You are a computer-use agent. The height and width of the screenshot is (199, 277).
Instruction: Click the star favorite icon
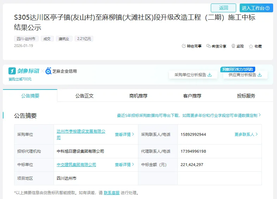[x=251, y=46]
